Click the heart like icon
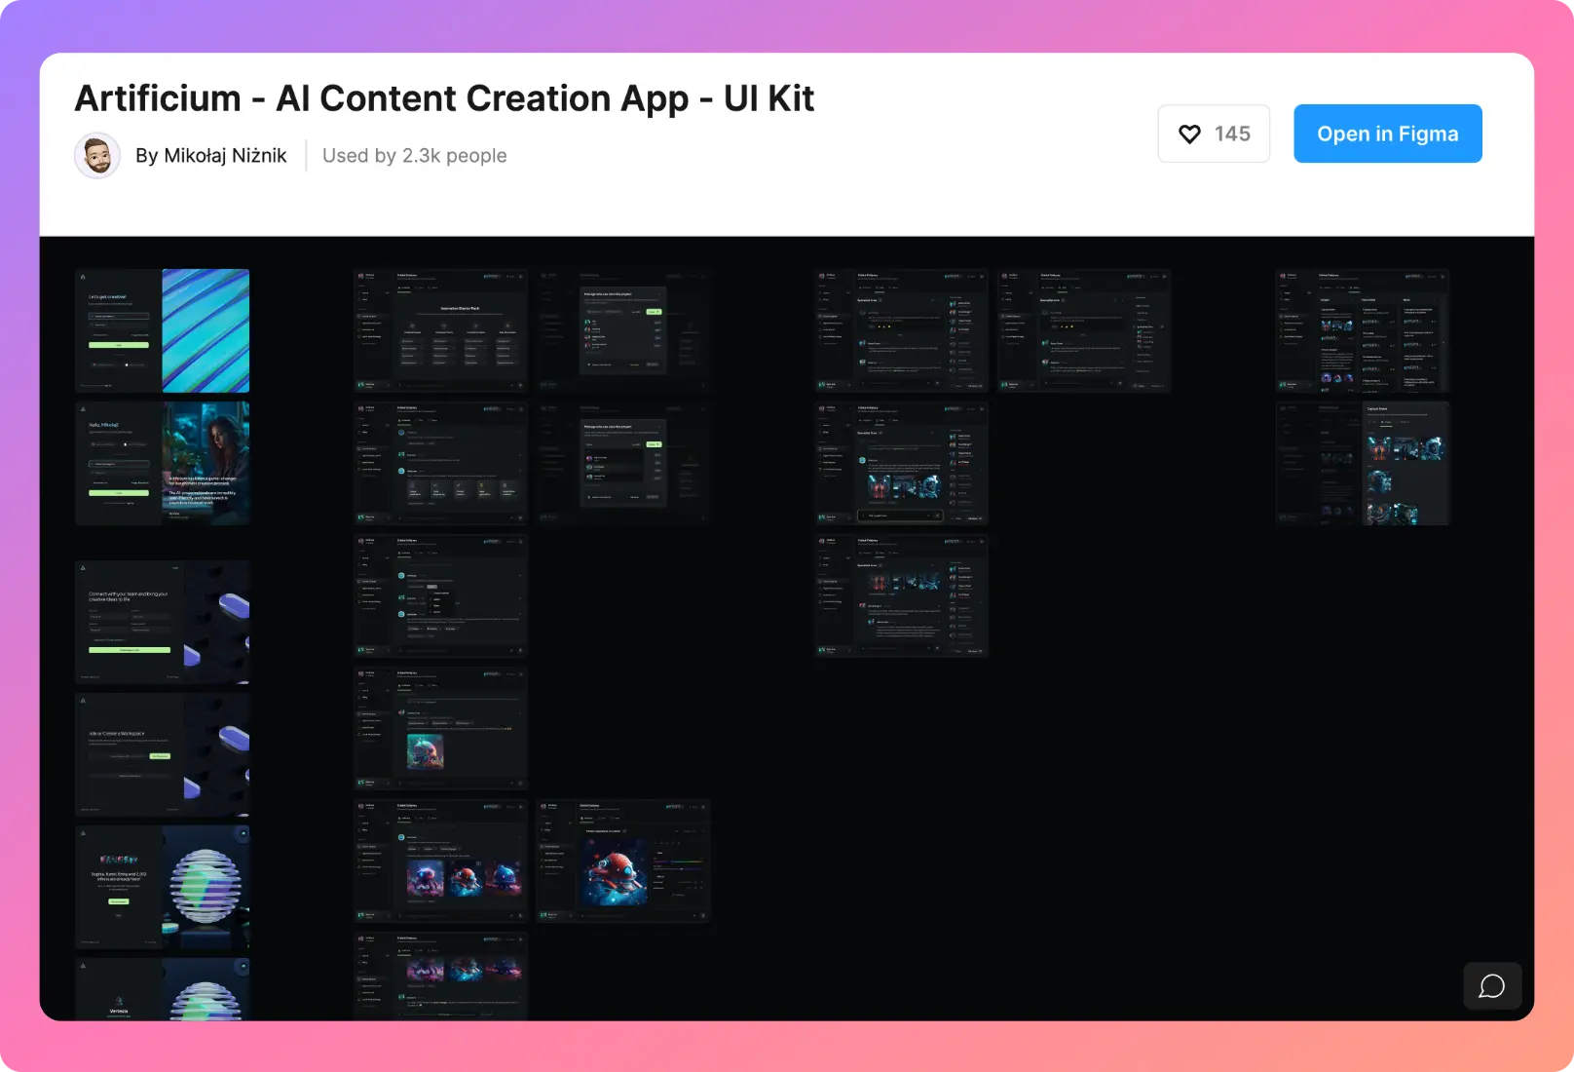 1189,134
